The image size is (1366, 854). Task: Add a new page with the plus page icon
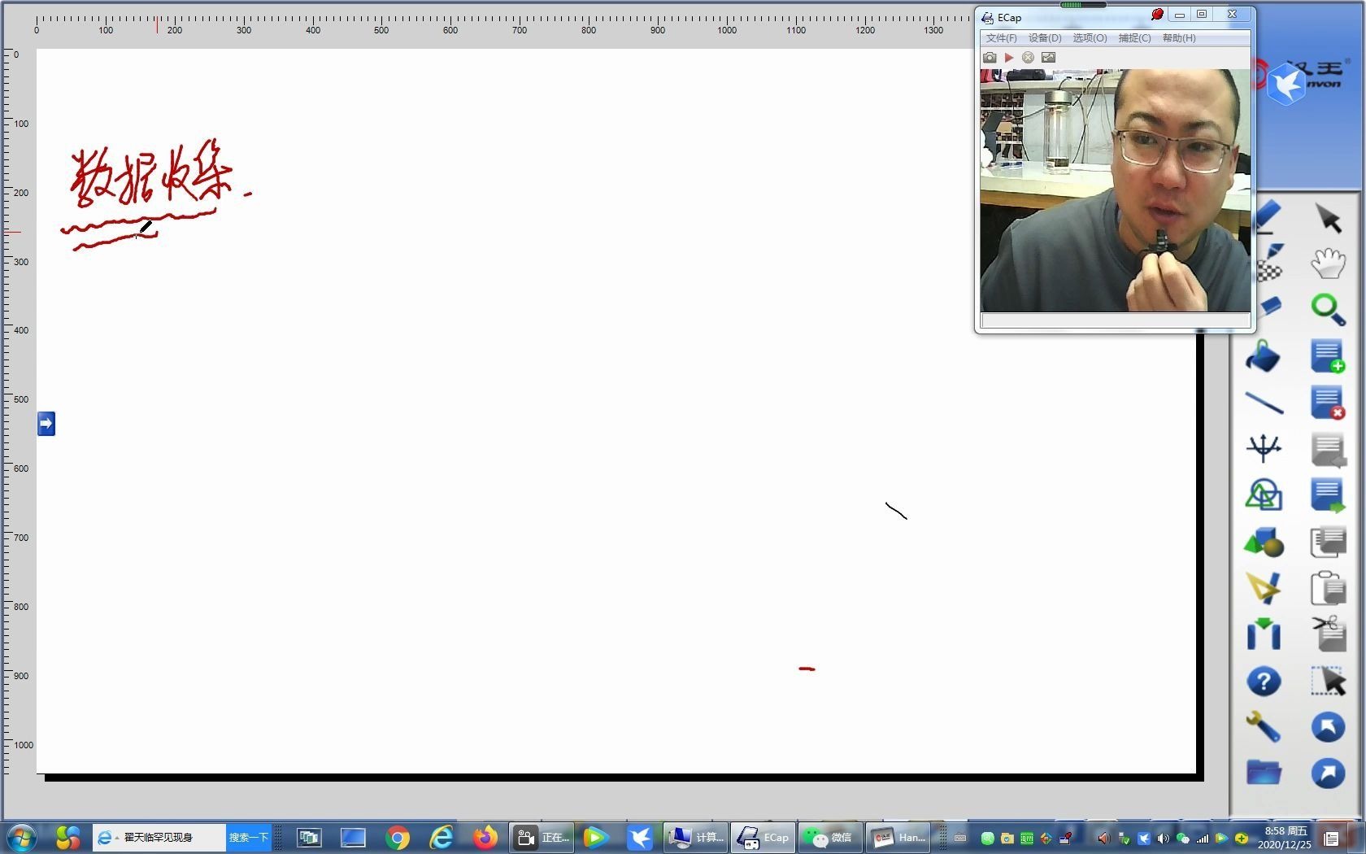(1328, 356)
